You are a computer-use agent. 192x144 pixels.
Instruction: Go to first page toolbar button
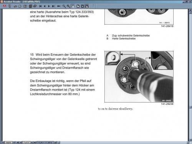pos(40,6)
